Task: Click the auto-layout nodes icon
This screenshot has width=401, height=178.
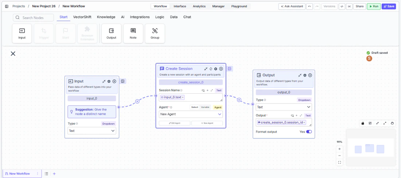Action: click(370, 123)
